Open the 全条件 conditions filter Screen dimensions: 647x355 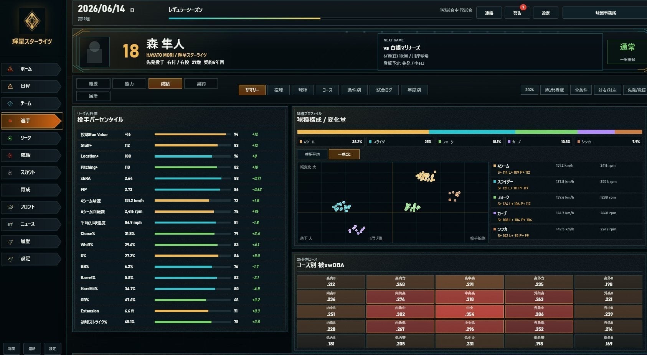pos(581,90)
